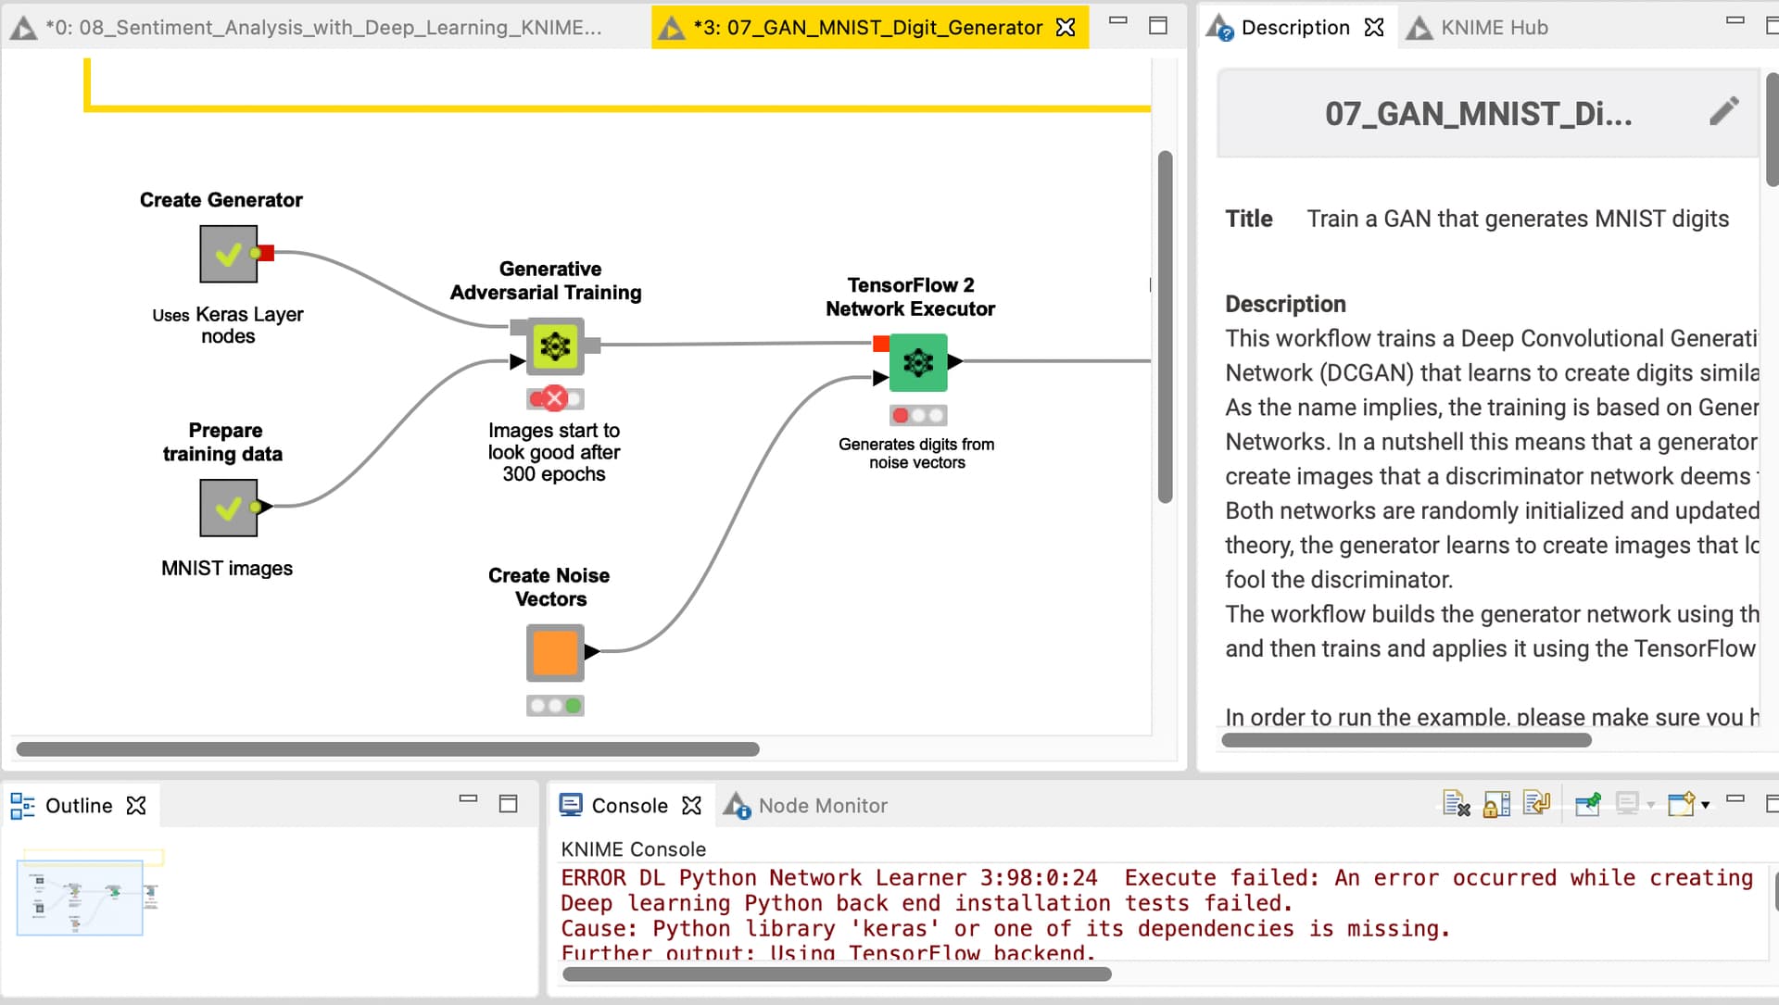Toggle pin console view
This screenshot has width=1779, height=1005.
[1587, 804]
